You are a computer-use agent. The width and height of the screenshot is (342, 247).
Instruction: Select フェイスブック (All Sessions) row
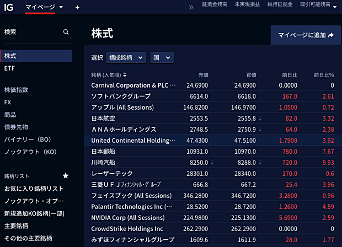pyautogui.click(x=213, y=196)
